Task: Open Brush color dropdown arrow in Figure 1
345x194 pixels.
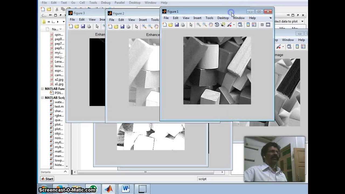Action: pyautogui.click(x=234, y=25)
